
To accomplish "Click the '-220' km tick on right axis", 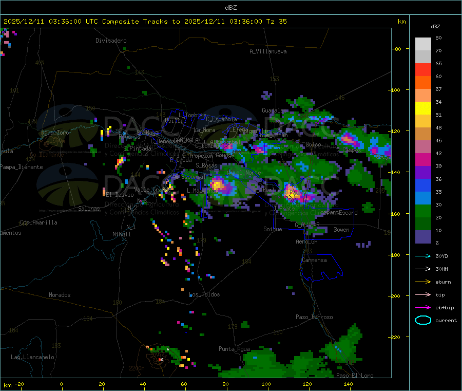I will pos(394,338).
